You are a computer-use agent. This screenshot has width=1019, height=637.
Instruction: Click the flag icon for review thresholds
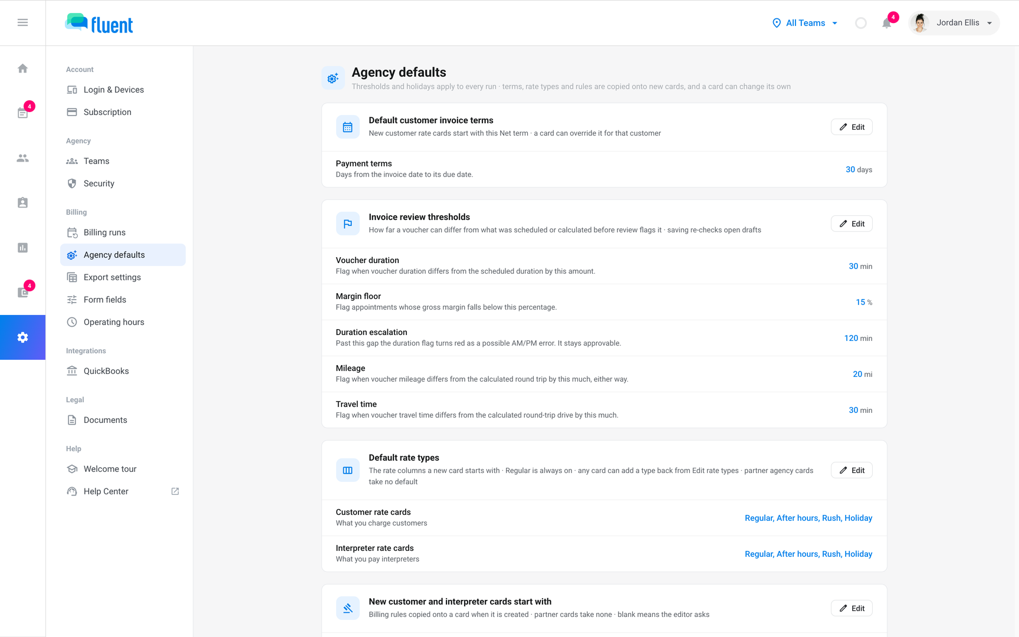coord(348,224)
